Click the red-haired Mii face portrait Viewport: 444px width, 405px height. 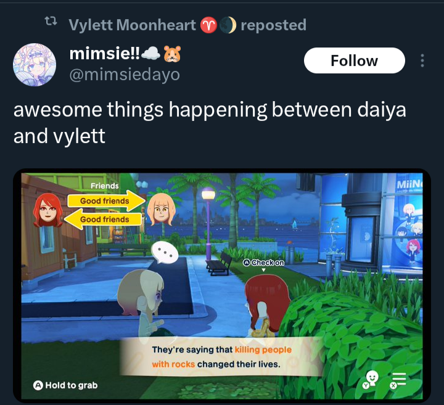click(47, 210)
